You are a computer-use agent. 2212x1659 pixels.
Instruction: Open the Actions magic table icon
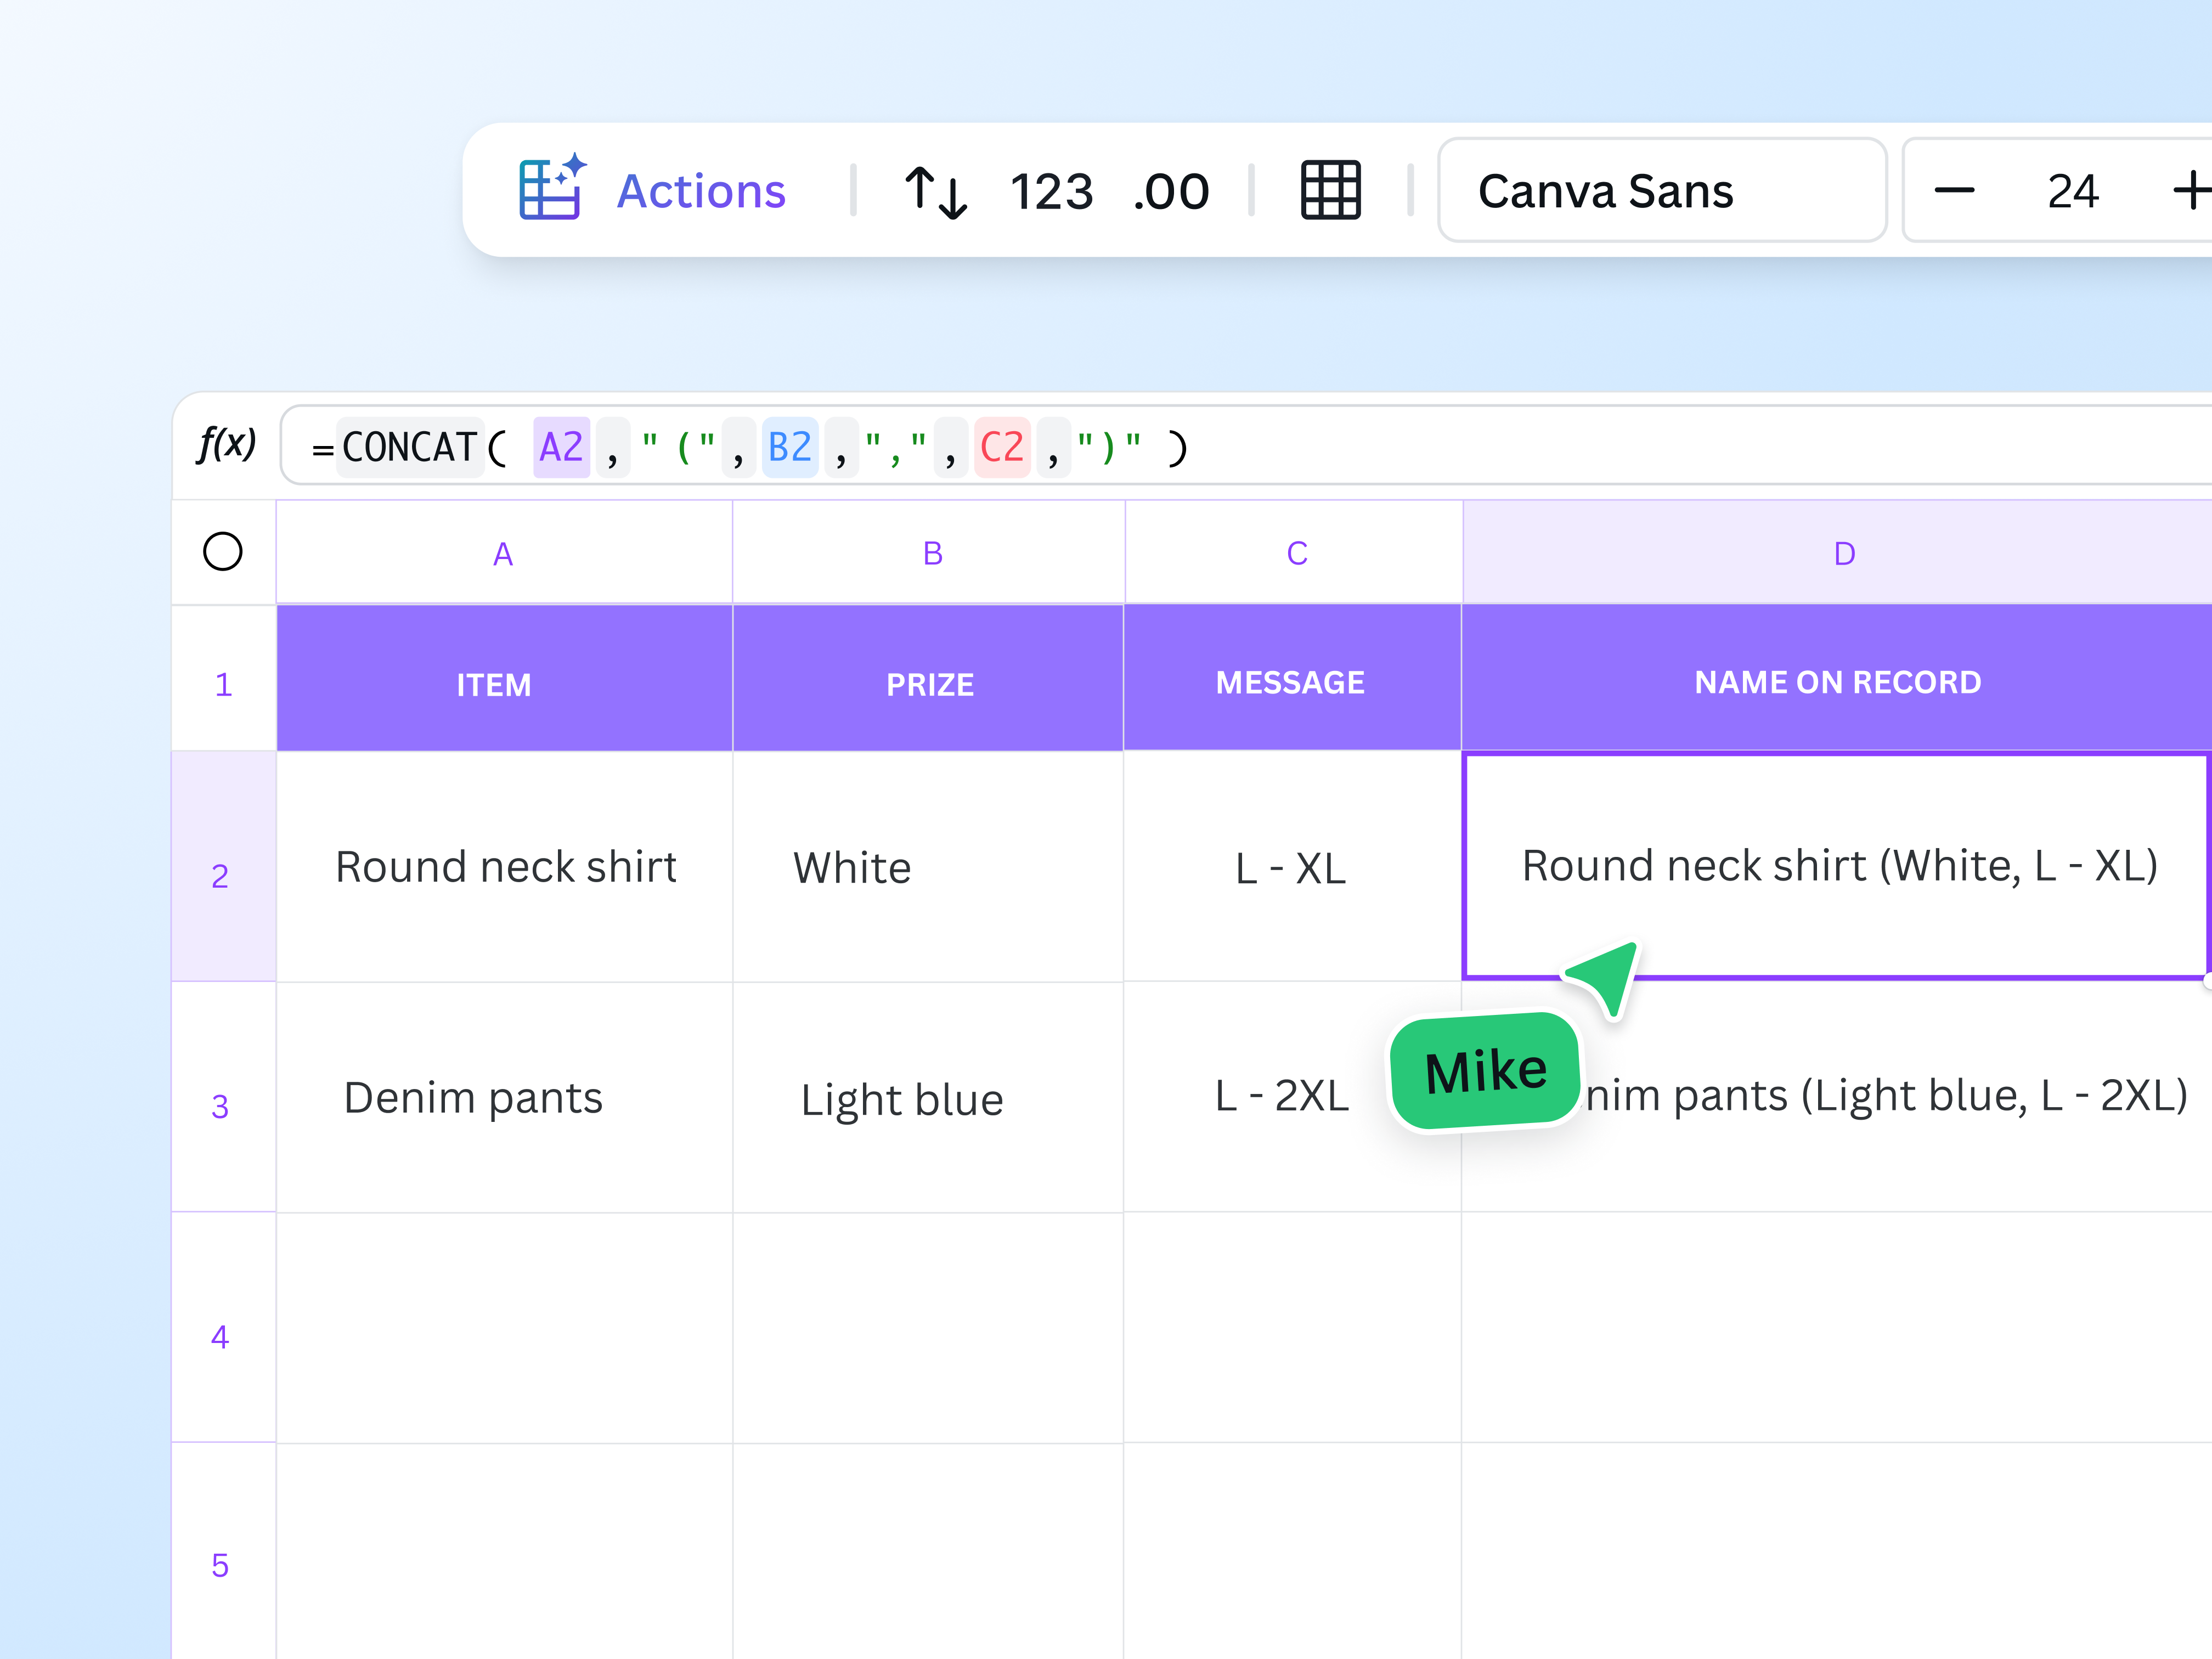tap(552, 188)
